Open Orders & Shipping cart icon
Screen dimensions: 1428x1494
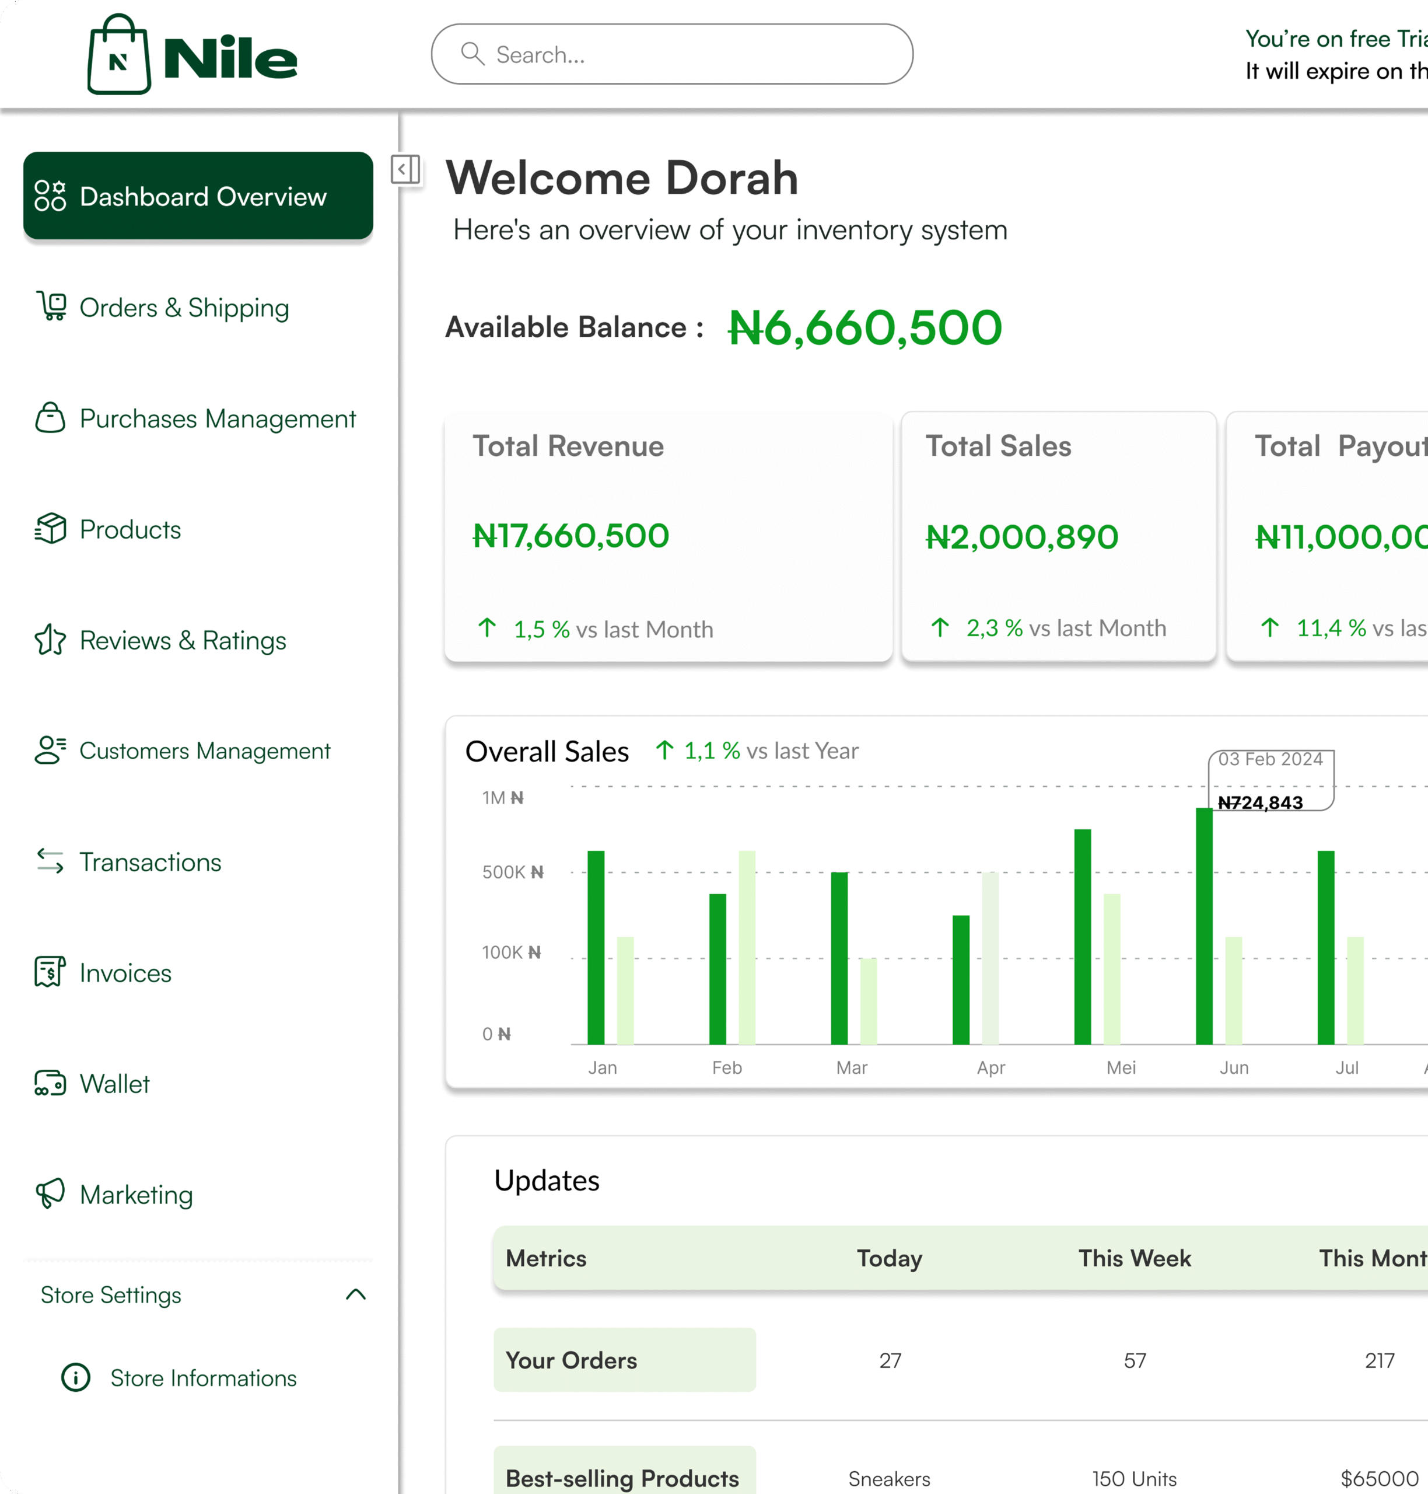(x=51, y=307)
